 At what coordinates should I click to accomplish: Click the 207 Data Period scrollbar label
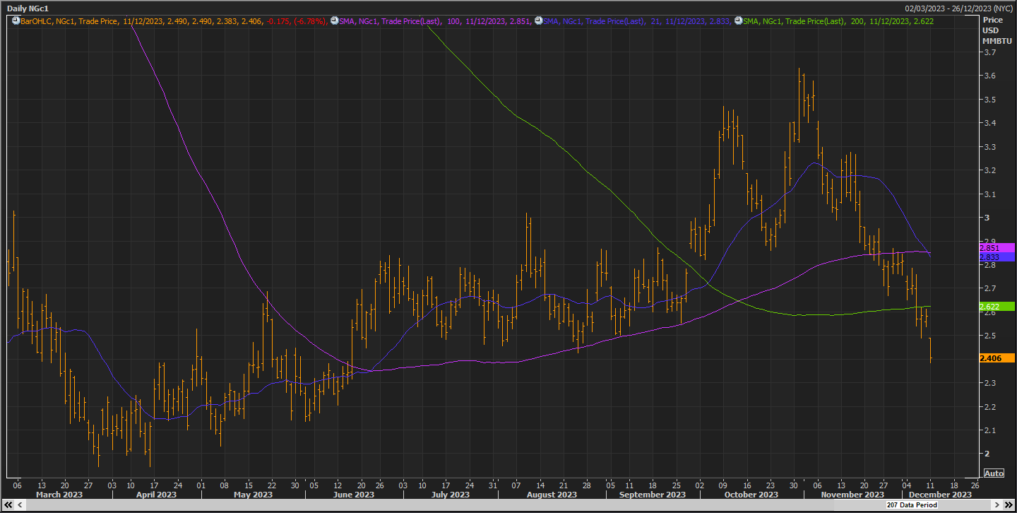(x=912, y=505)
